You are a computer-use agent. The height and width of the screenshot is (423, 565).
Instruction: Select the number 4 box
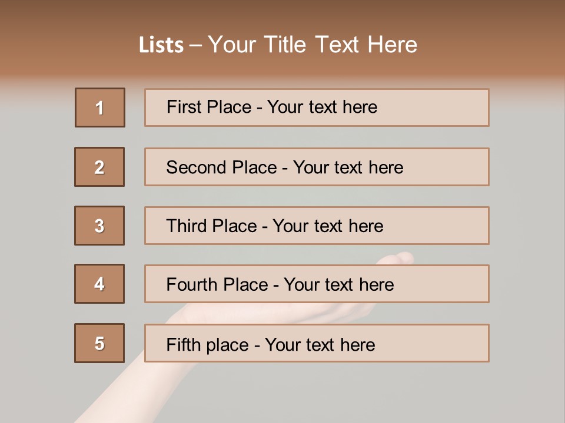[x=99, y=284]
